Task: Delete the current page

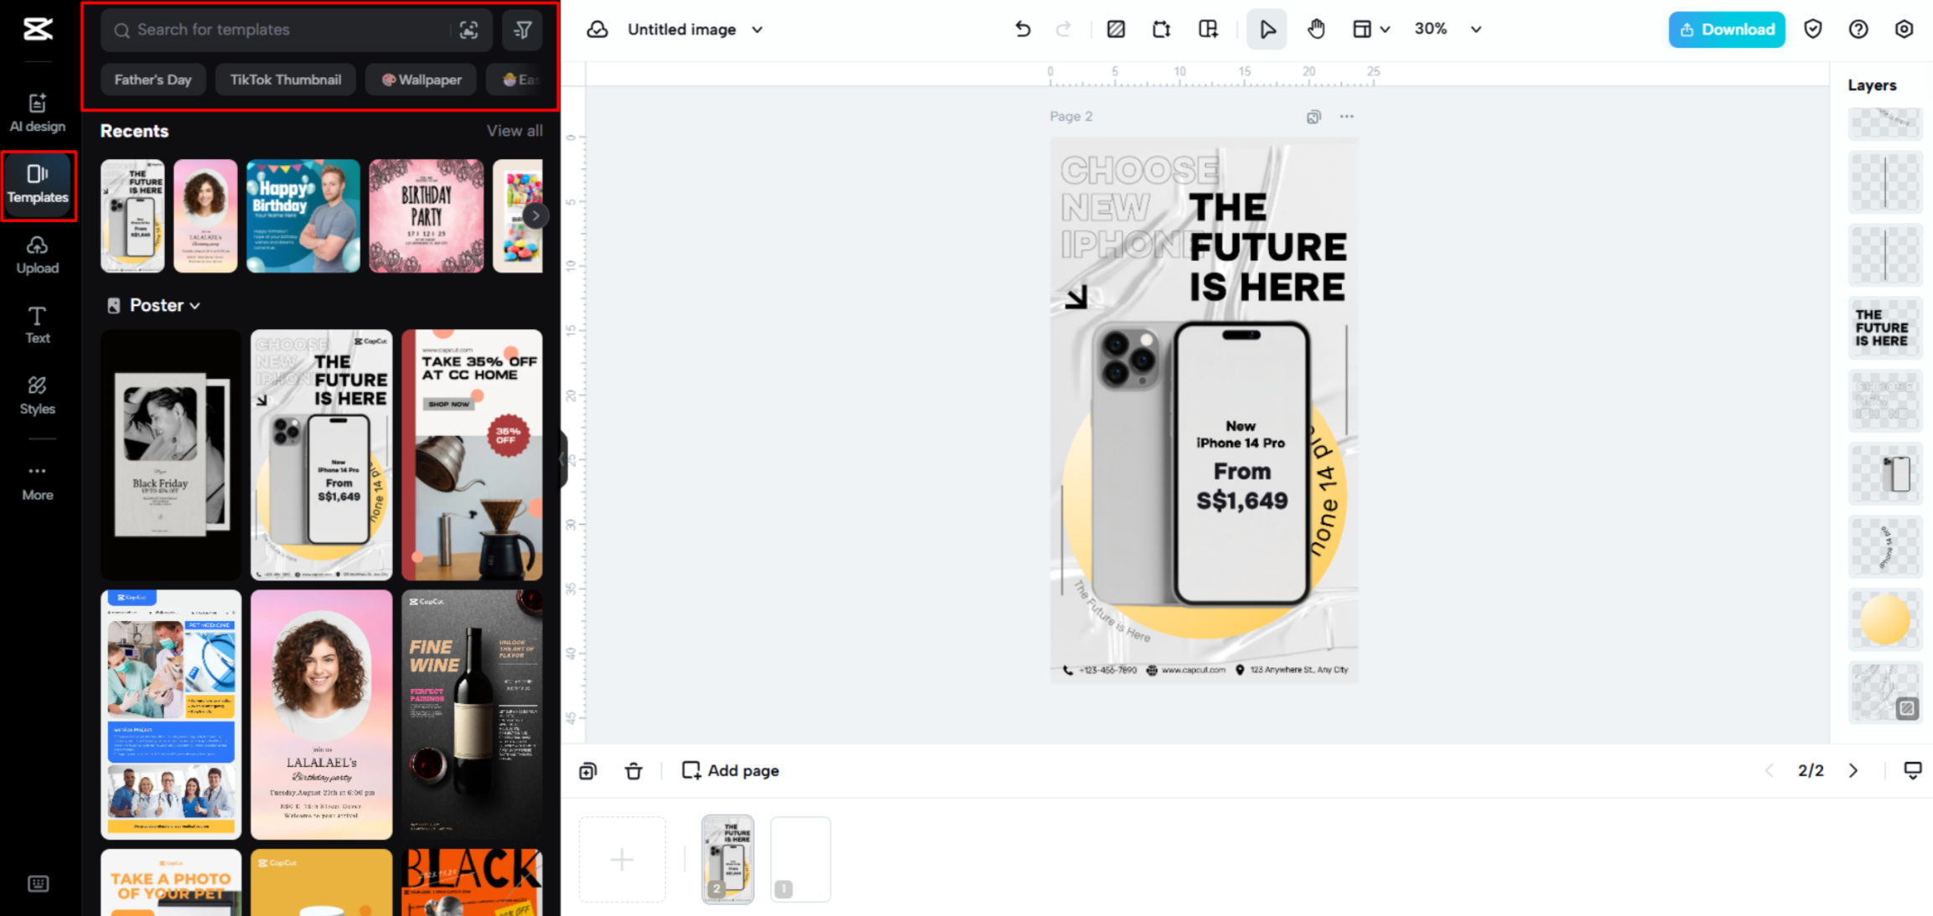Action: coord(634,770)
